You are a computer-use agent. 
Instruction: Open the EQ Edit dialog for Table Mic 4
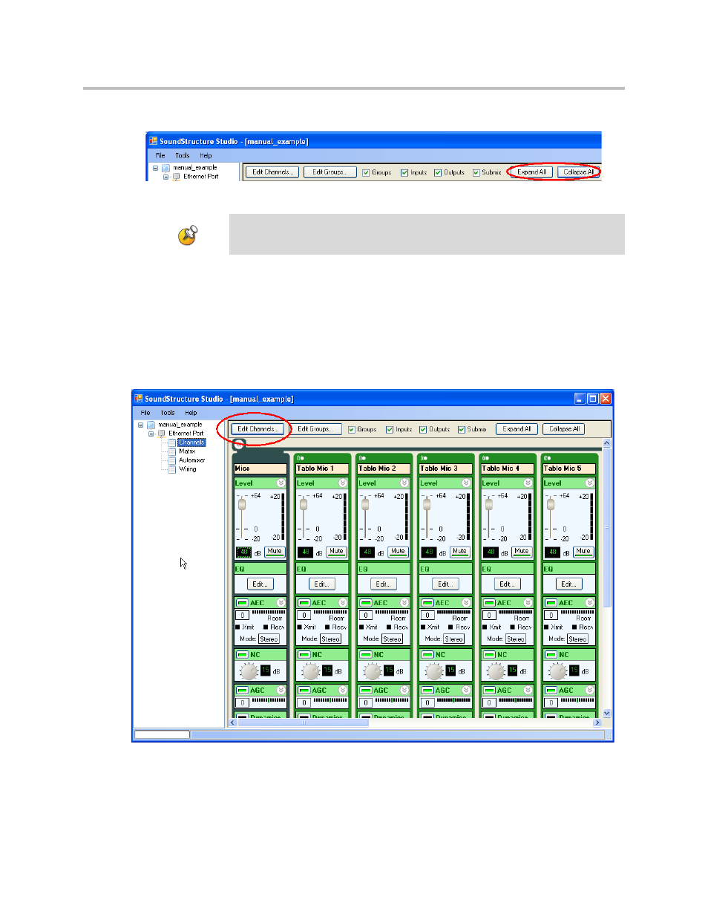(x=506, y=584)
